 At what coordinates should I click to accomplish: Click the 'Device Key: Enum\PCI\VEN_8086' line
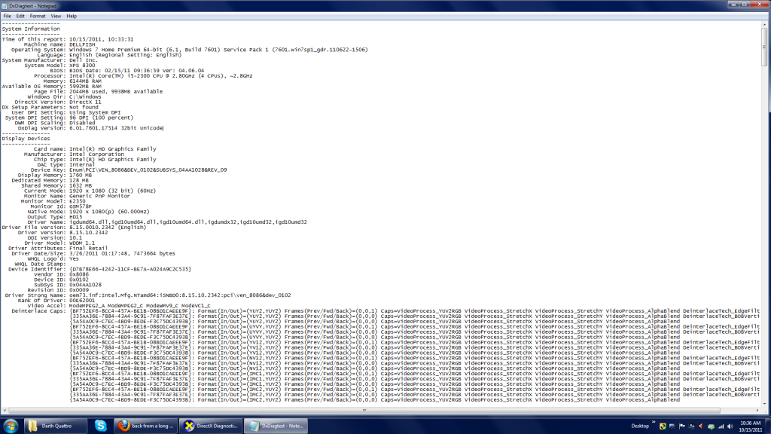pyautogui.click(x=128, y=170)
